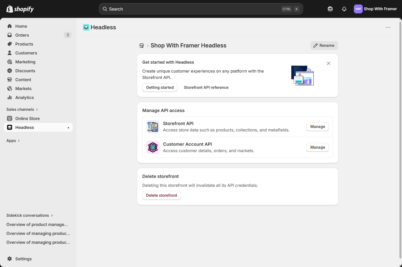402x267 pixels.
Task: Click the 'Manage API access' heading
Action: 163,110
